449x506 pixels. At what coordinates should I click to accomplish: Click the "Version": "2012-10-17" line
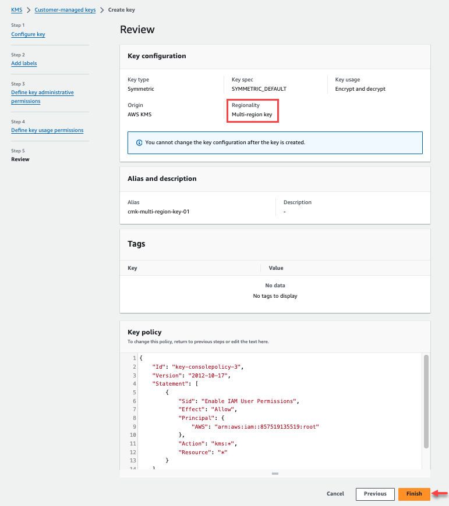coord(191,376)
